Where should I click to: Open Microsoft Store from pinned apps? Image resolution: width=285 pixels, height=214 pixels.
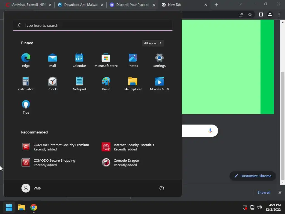[106, 60]
